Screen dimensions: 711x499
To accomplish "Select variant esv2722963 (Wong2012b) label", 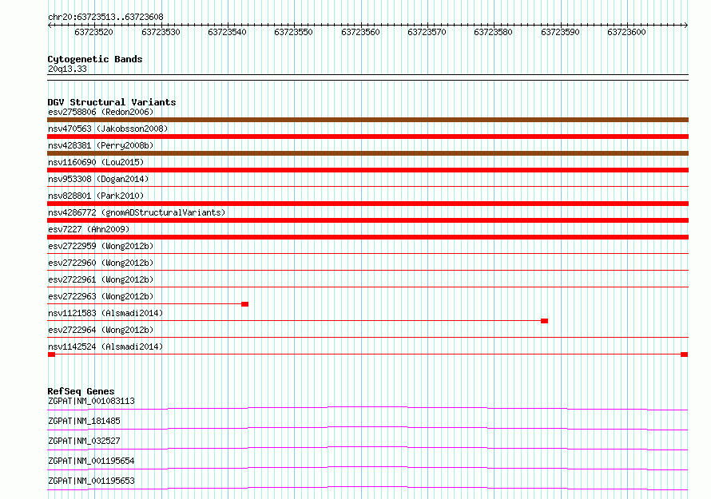I will 101,296.
